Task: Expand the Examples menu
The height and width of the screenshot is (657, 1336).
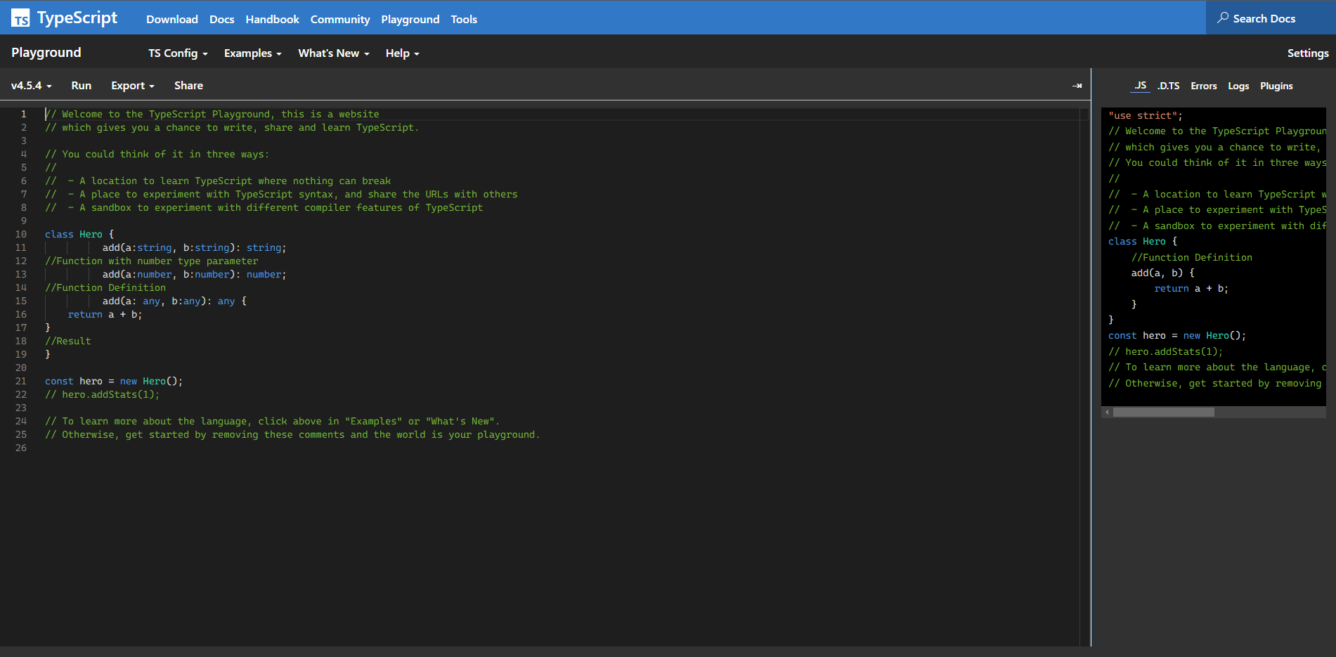Action: tap(253, 53)
